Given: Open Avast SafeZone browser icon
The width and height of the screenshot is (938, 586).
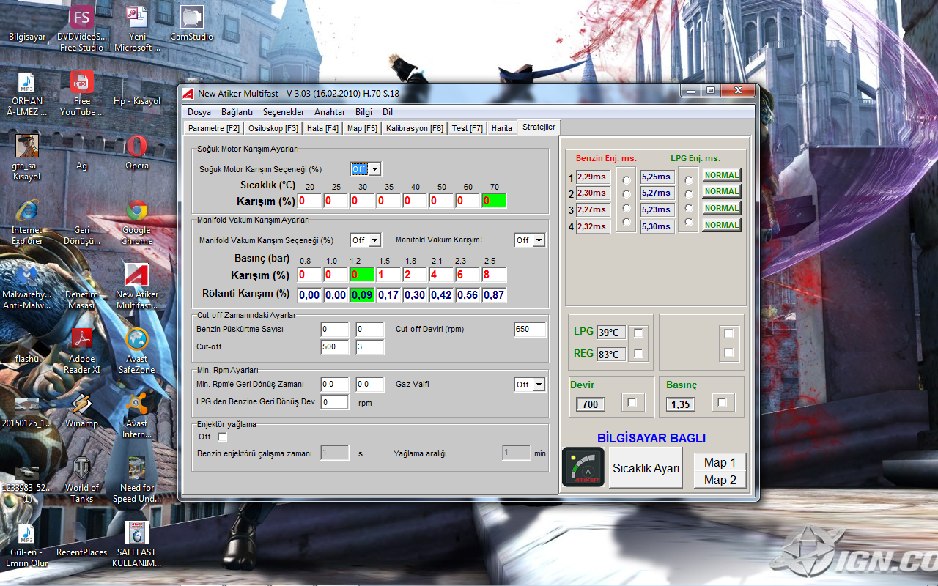Looking at the screenshot, I should (x=137, y=351).
